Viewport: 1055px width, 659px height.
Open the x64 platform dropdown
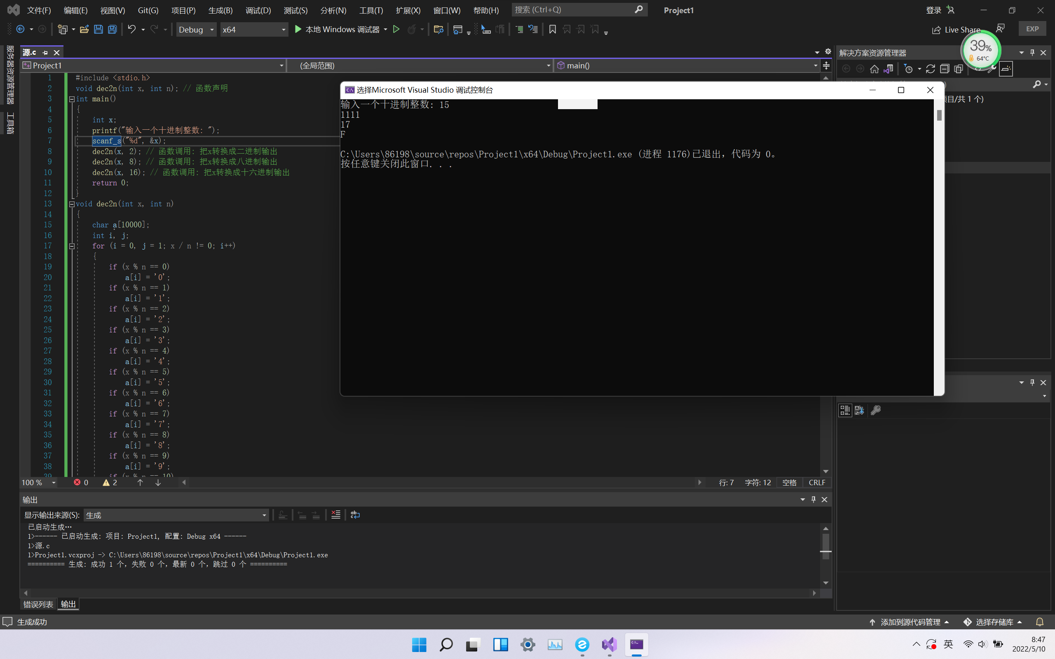pos(254,29)
